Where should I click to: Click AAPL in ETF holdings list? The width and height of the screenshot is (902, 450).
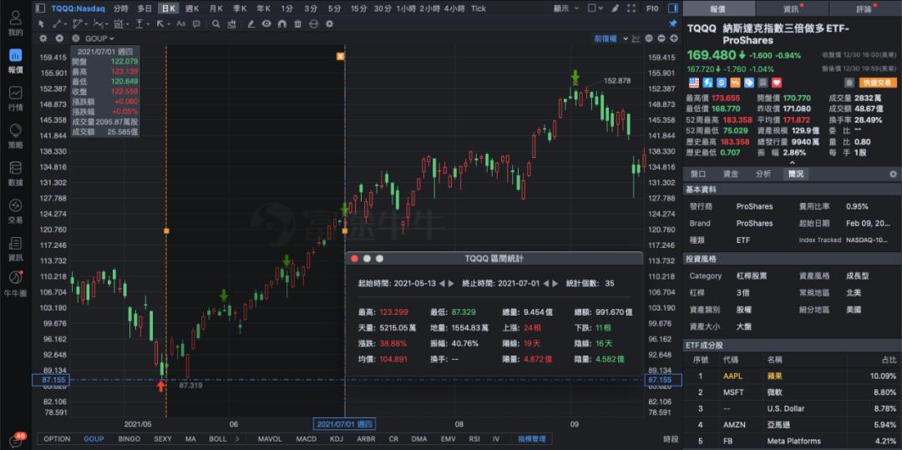(733, 377)
